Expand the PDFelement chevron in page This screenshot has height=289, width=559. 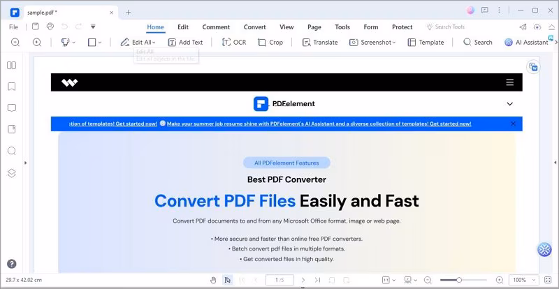510,104
